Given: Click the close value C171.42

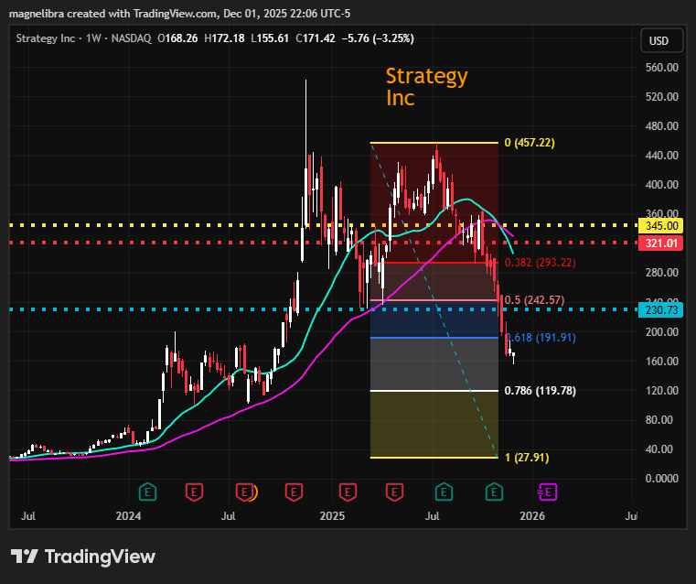Looking at the screenshot, I should coord(316,38).
